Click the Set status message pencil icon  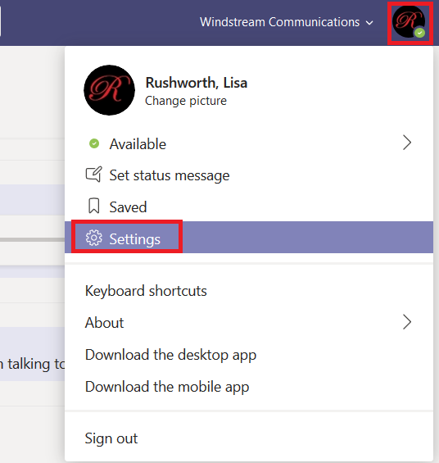94,175
